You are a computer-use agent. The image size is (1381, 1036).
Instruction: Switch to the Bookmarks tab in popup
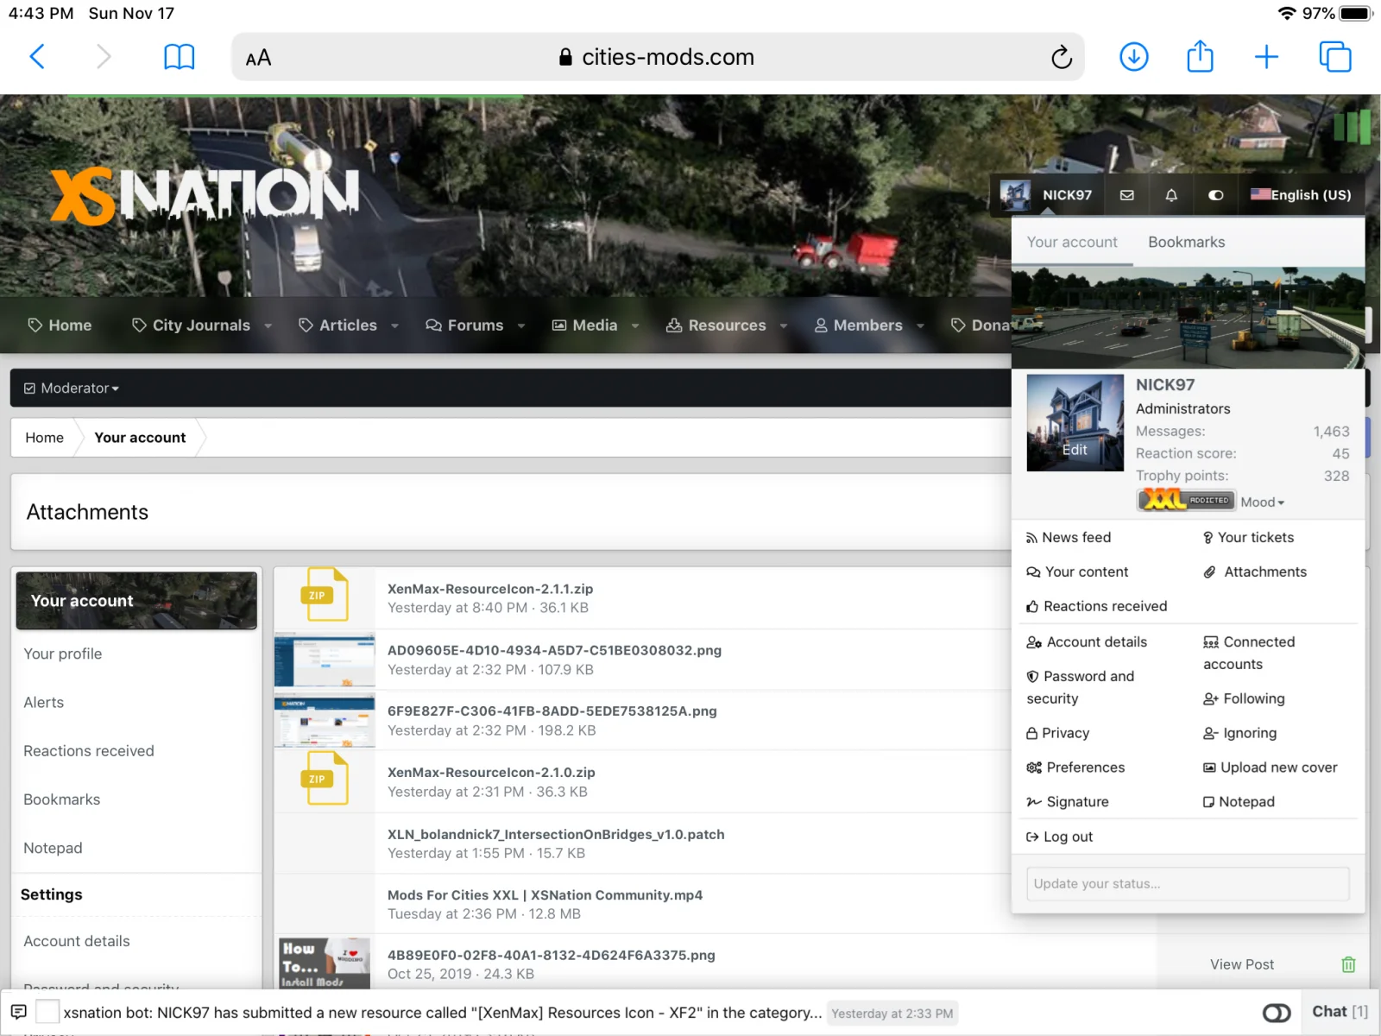click(x=1186, y=242)
